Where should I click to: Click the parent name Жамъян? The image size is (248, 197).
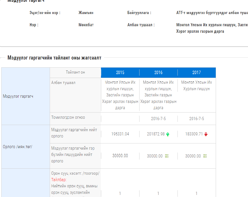coord(86,12)
